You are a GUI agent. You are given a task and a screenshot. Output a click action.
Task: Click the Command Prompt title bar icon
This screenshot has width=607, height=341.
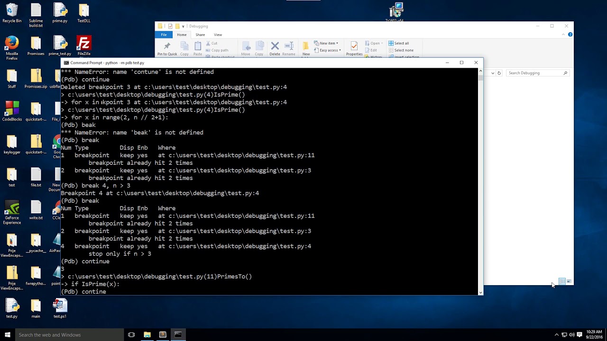pos(66,63)
